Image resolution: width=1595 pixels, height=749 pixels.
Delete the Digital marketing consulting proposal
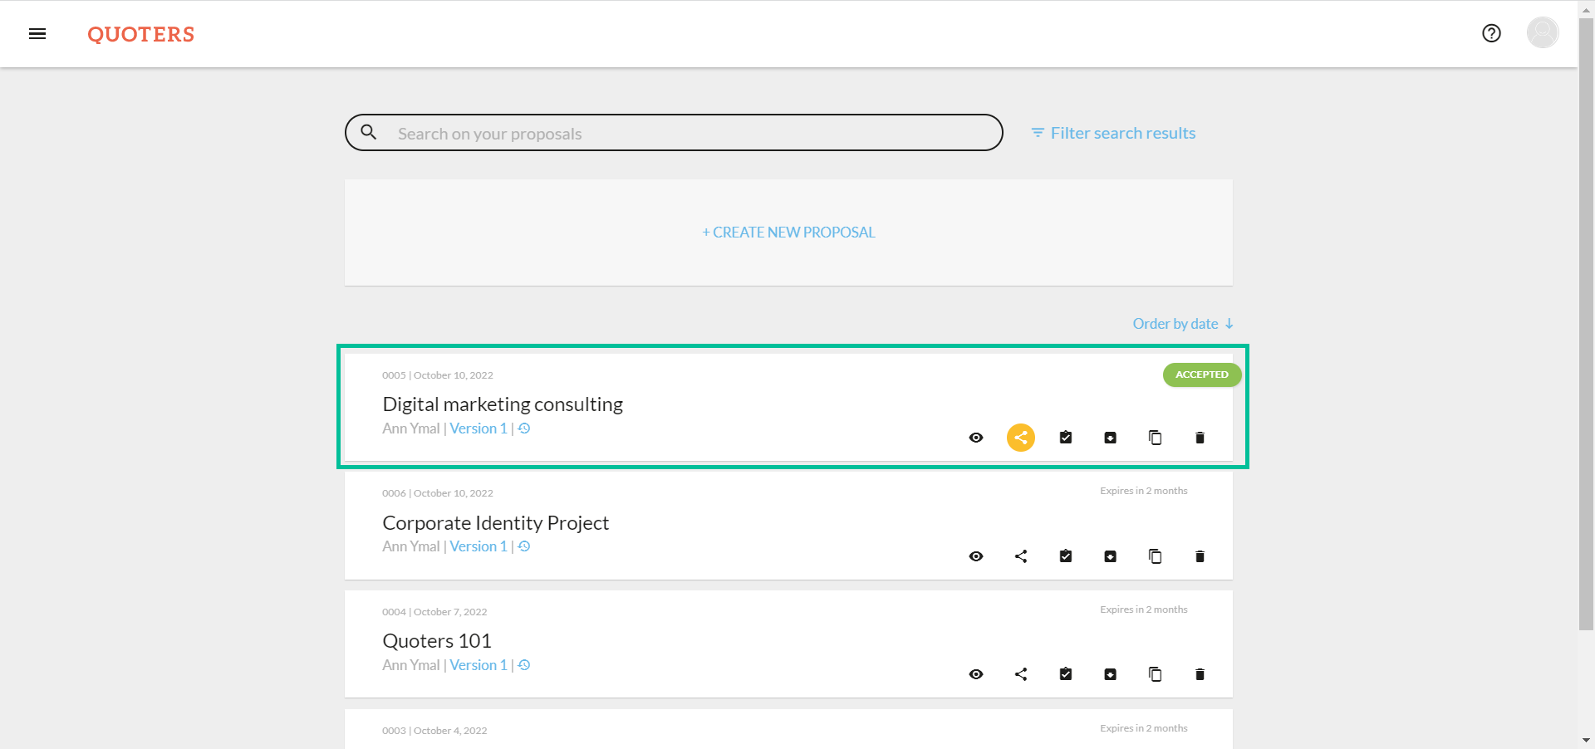pyautogui.click(x=1200, y=438)
